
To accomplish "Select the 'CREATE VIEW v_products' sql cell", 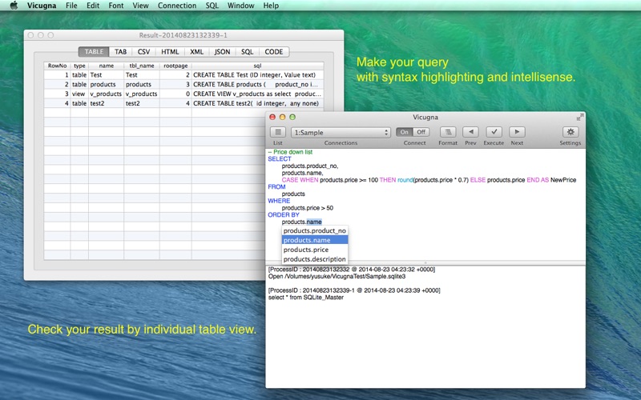I will tap(257, 94).
